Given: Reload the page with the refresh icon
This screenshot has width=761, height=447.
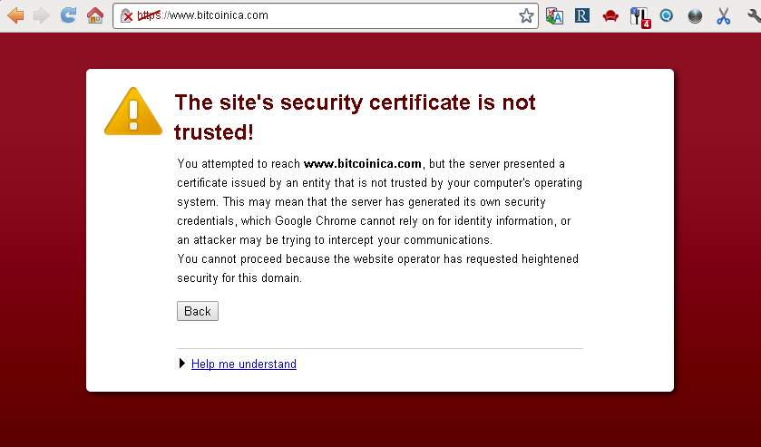Looking at the screenshot, I should [x=68, y=15].
